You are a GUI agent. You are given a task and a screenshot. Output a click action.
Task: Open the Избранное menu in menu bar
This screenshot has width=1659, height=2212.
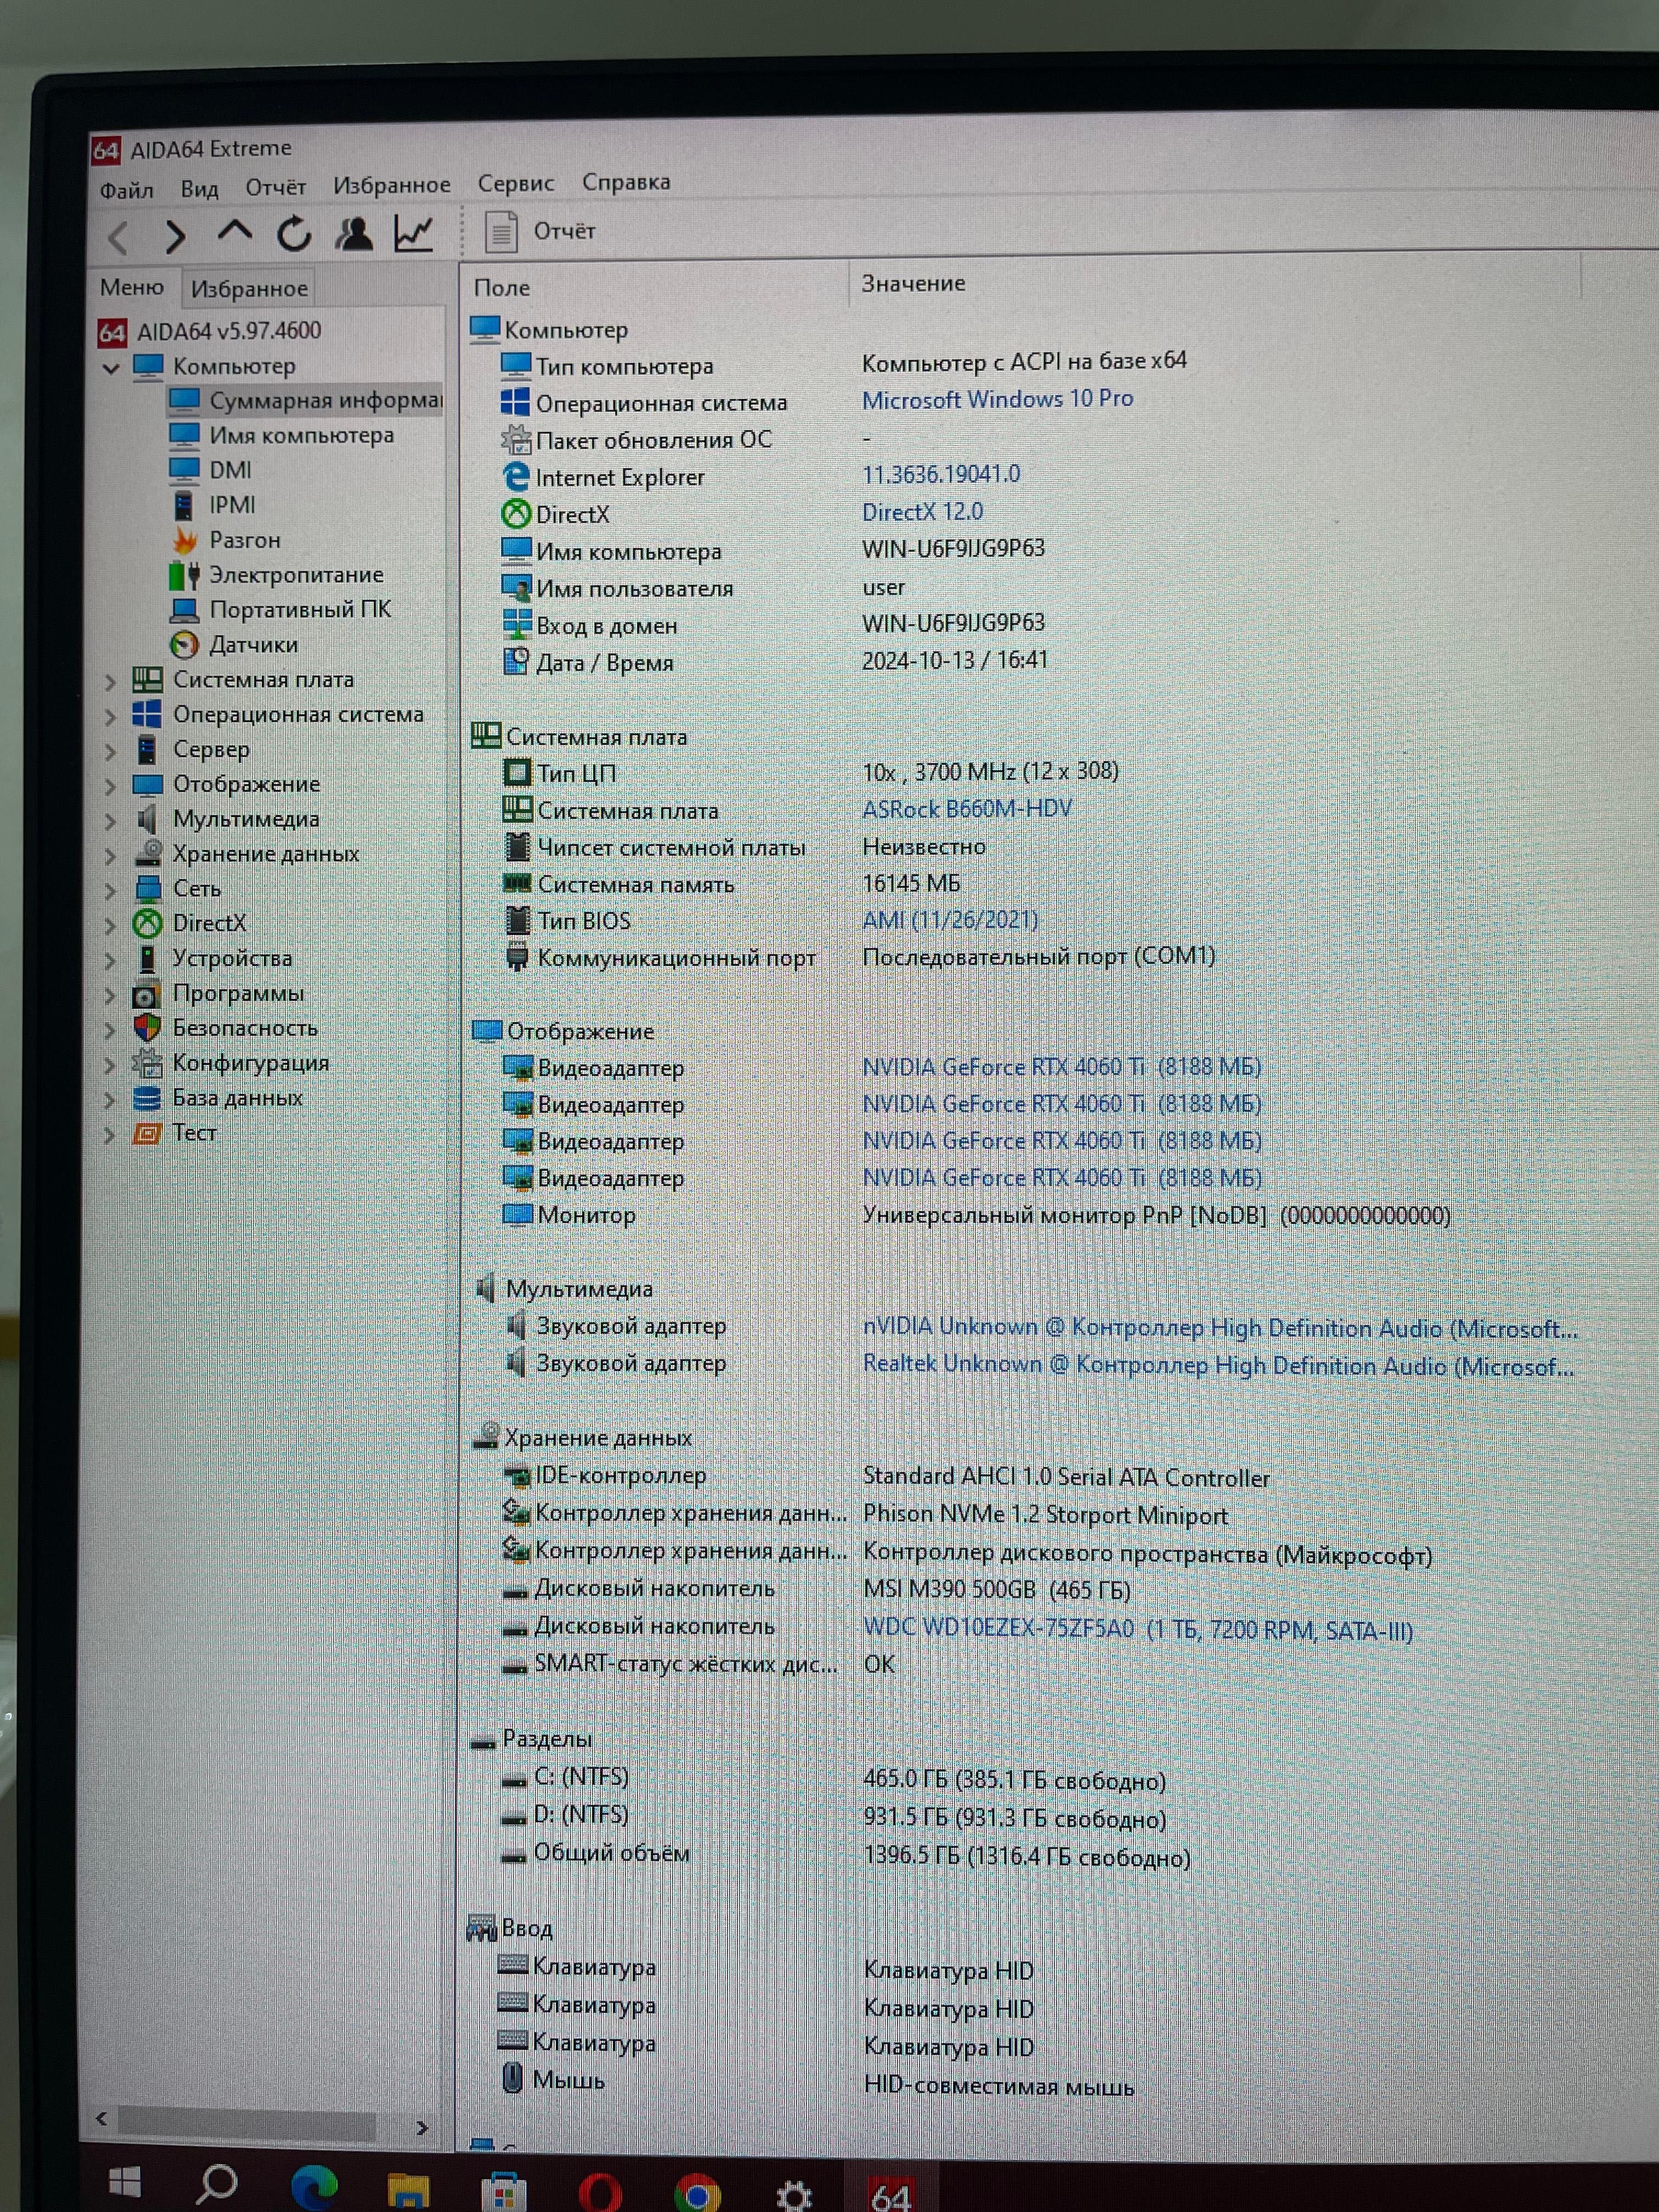coord(392,185)
